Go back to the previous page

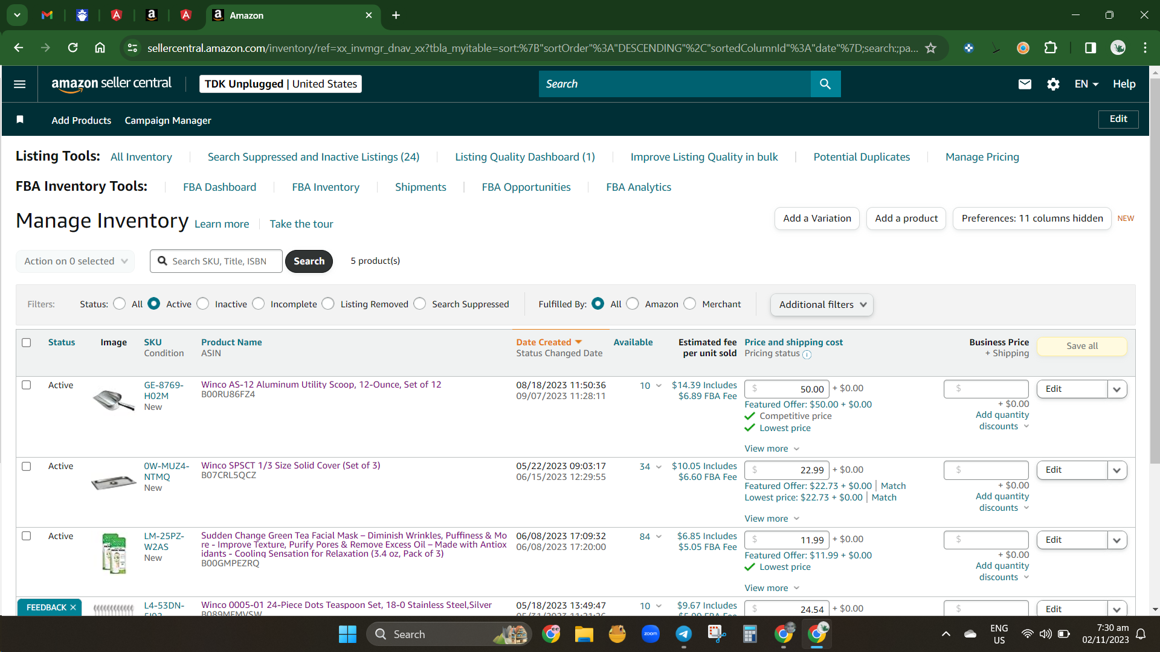click(19, 48)
